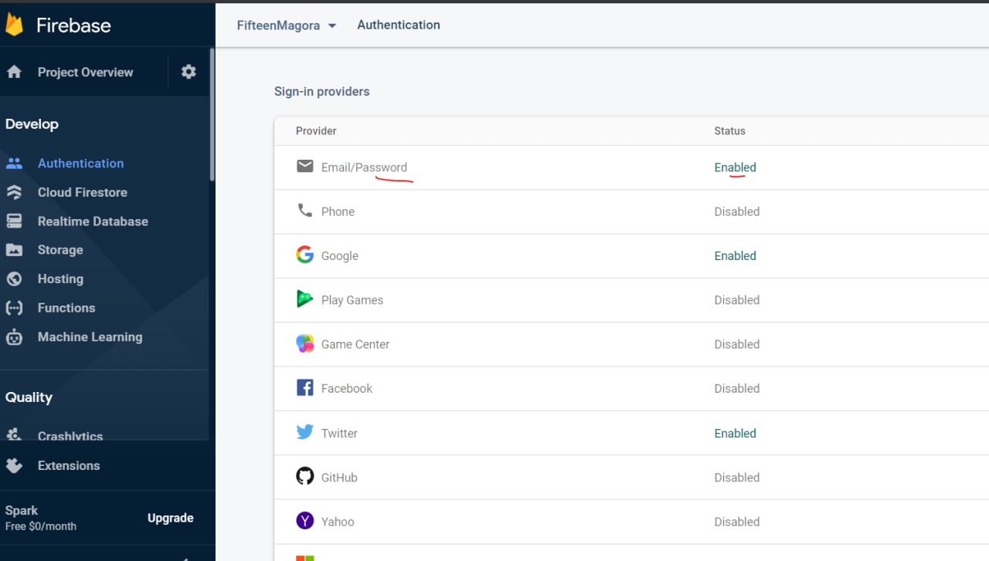Open the Phone provider row
This screenshot has width=989, height=561.
(x=632, y=211)
